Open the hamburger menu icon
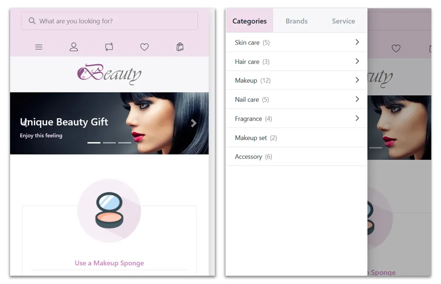Viewport: 441px width, 284px height. [39, 47]
